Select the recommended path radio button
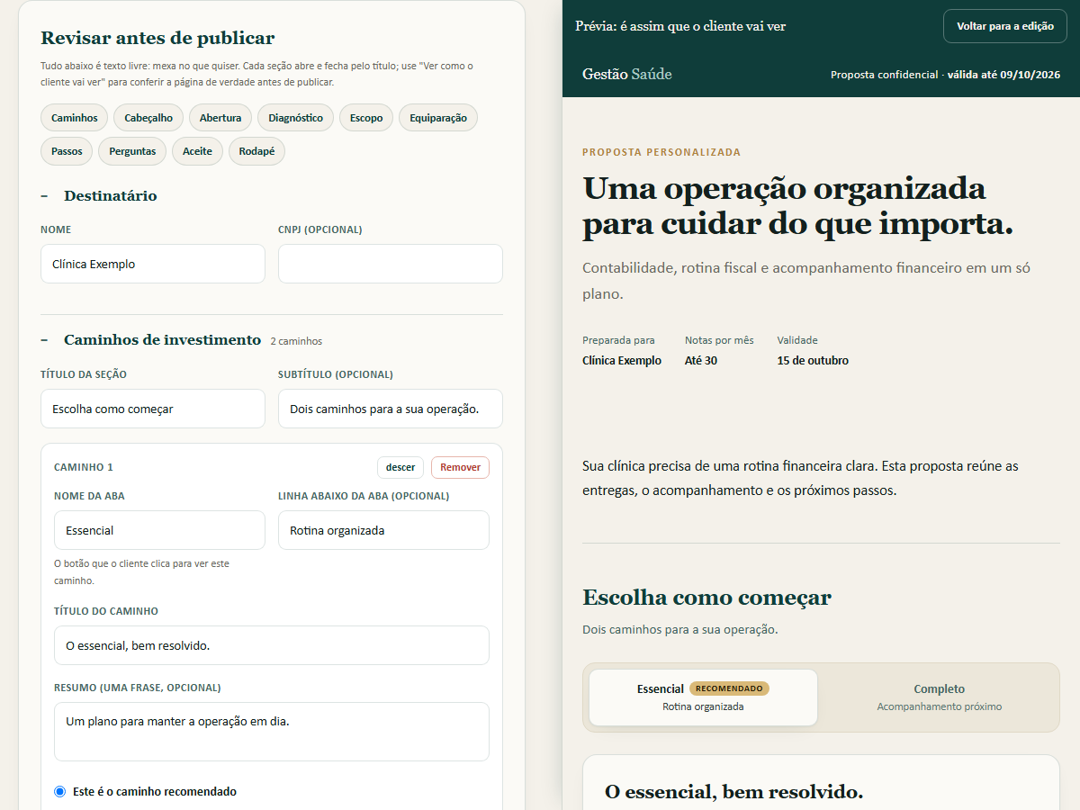Viewport: 1080px width, 810px height. click(60, 792)
